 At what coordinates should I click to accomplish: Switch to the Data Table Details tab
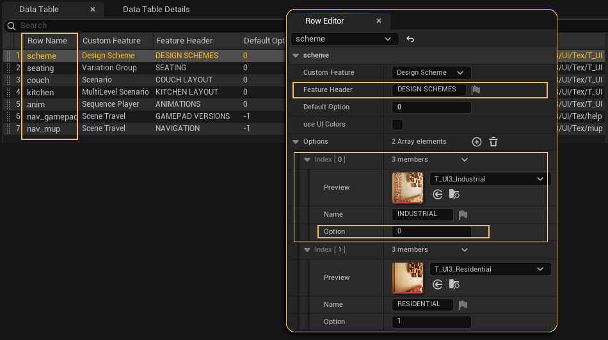coord(156,10)
